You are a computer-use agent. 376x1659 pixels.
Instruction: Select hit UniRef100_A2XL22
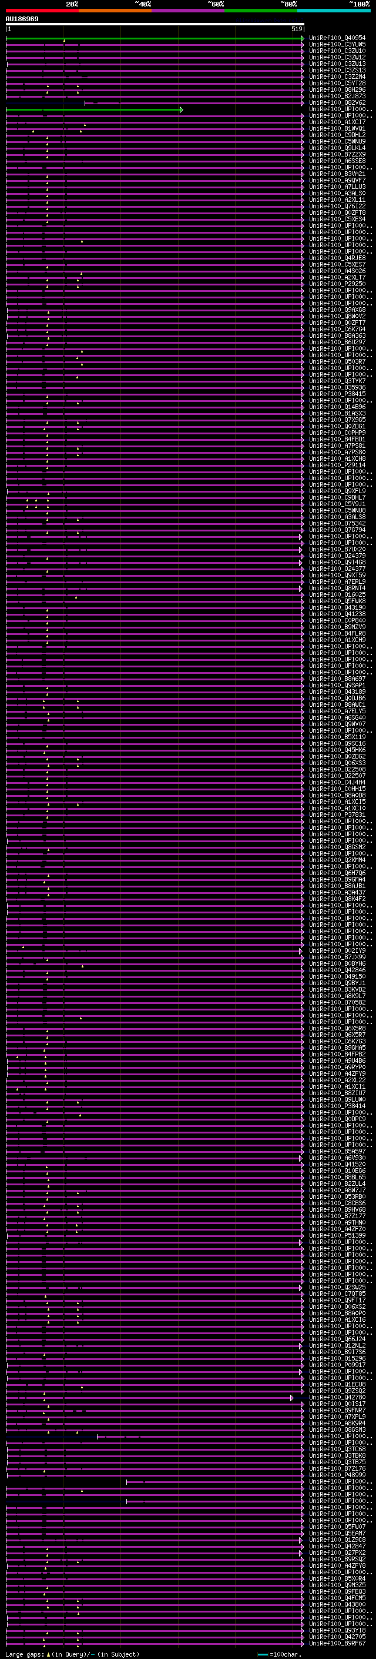pyautogui.click(x=337, y=1080)
